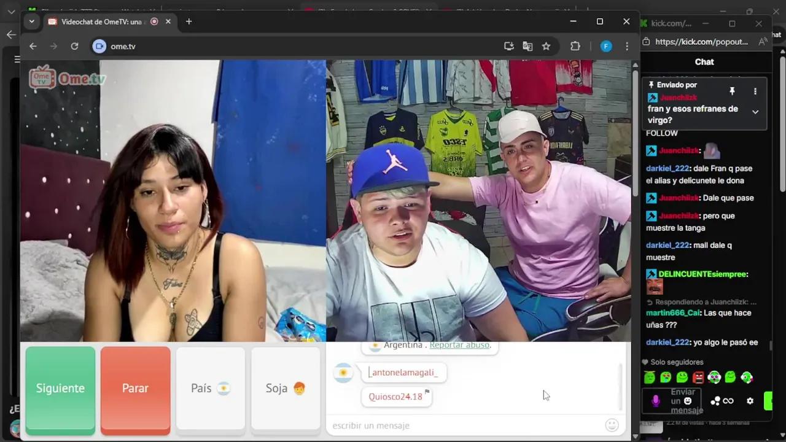
Task: Open the pinned message options menu
Action: (x=755, y=91)
